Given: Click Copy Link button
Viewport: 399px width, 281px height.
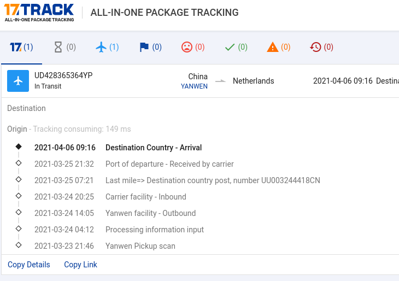Looking at the screenshot, I should coord(80,265).
